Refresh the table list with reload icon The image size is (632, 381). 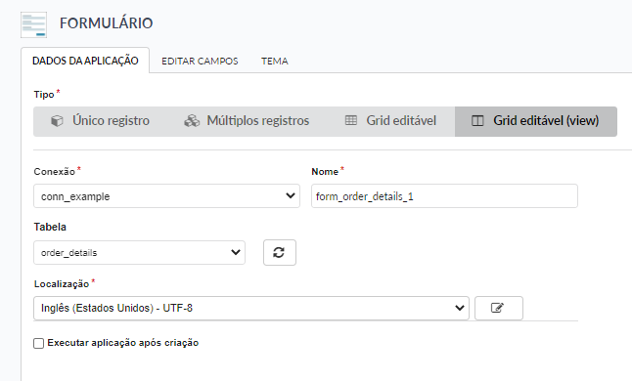(280, 253)
